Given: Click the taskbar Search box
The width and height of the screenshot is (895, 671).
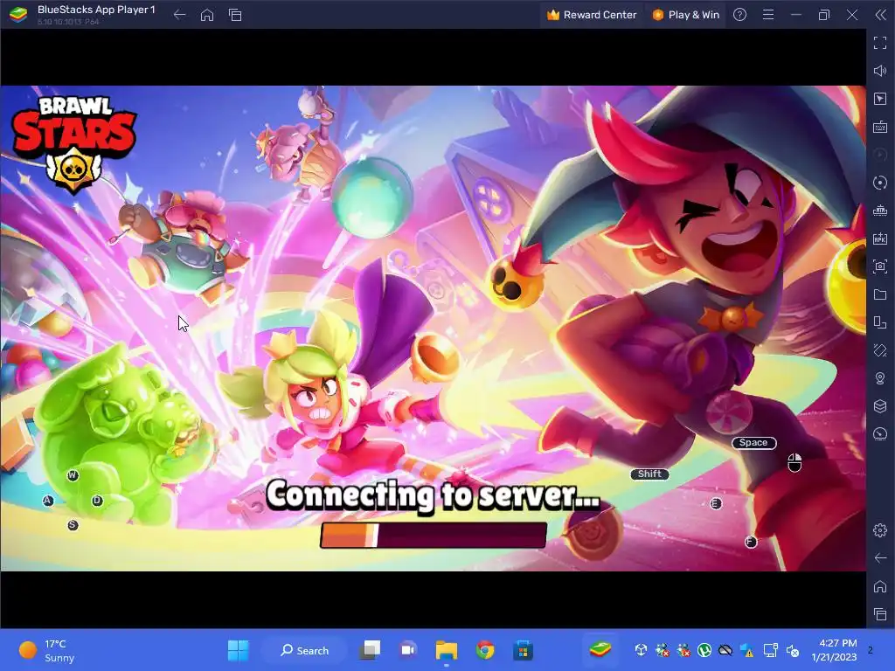Looking at the screenshot, I should click(304, 650).
